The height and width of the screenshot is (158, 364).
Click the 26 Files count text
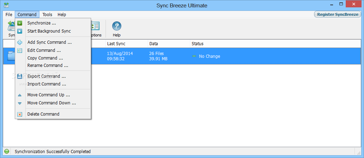[x=157, y=54]
